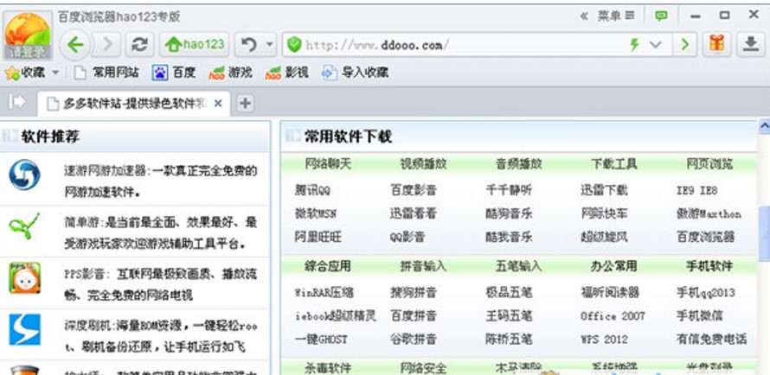Viewport: 770px width, 375px height.
Task: Open the 腾讯QQ link
Action: coord(313,190)
